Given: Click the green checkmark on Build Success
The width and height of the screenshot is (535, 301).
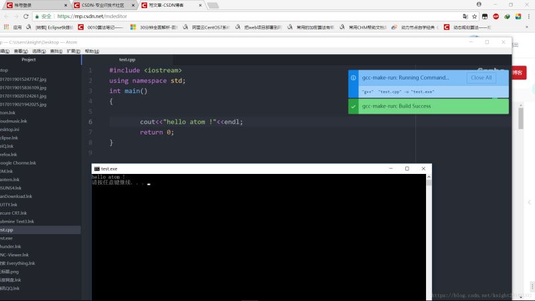Looking at the screenshot, I should pos(353,106).
